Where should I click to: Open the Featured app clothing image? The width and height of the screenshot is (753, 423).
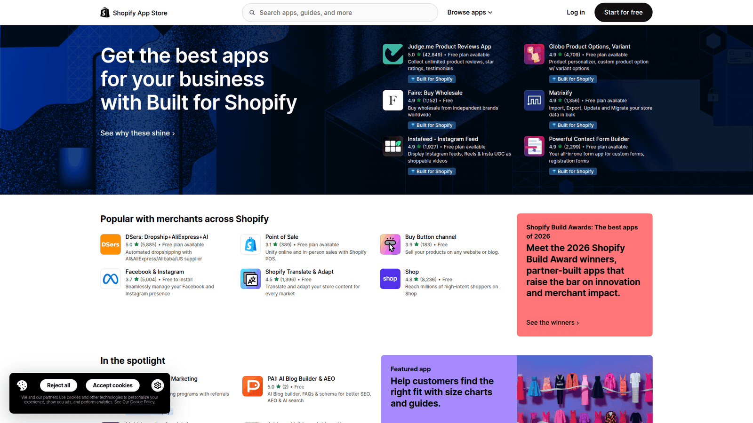pos(585,389)
